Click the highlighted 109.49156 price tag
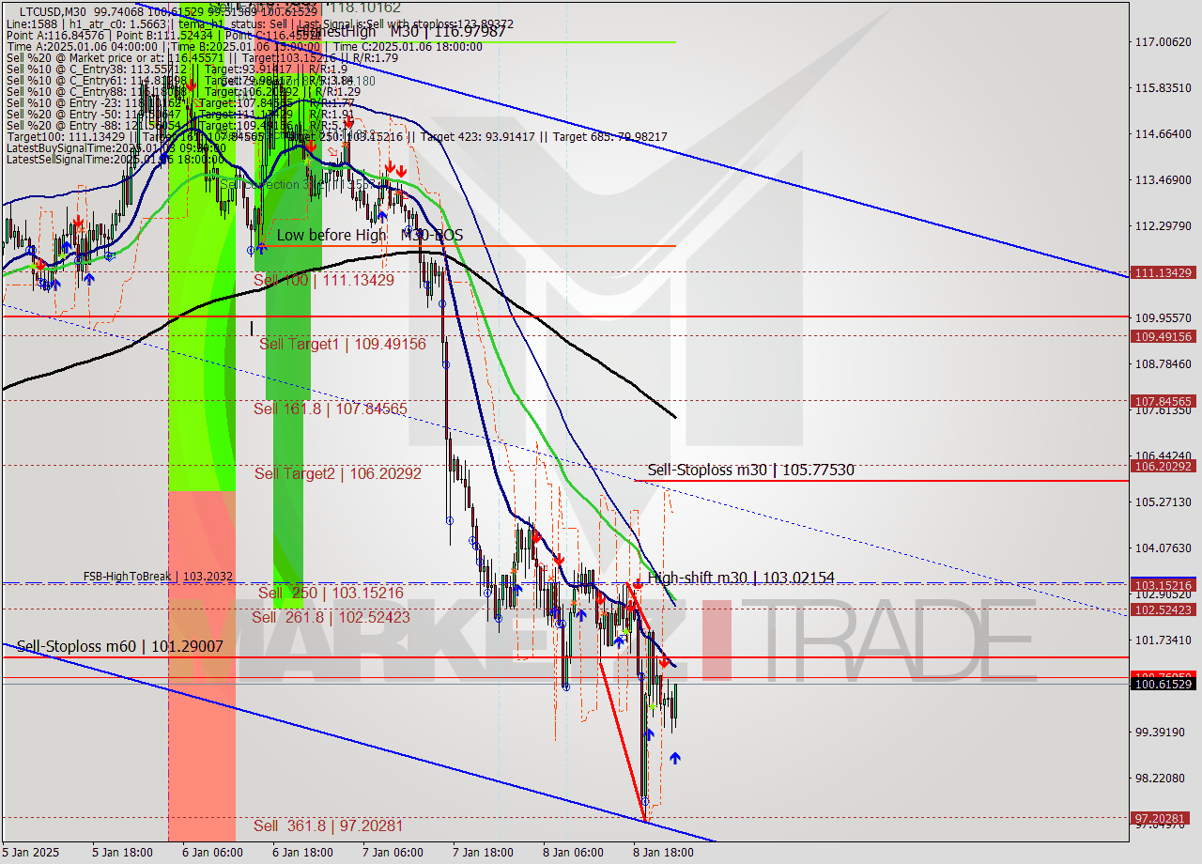Viewport: 1202px width, 864px height. [x=1163, y=336]
